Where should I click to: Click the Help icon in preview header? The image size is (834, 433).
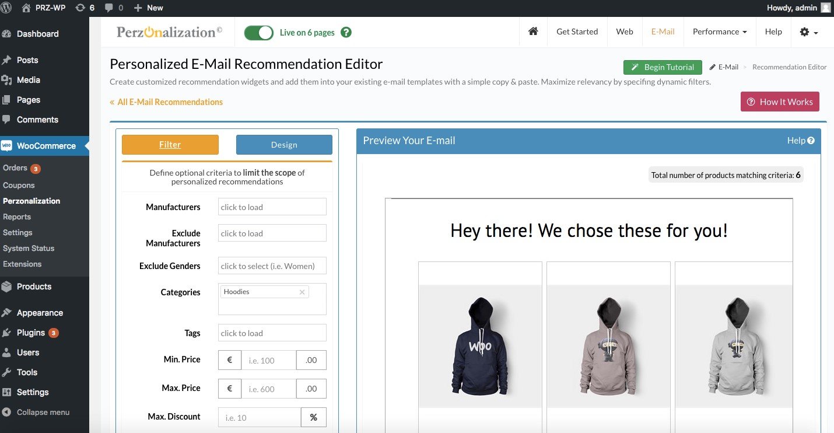click(x=811, y=141)
